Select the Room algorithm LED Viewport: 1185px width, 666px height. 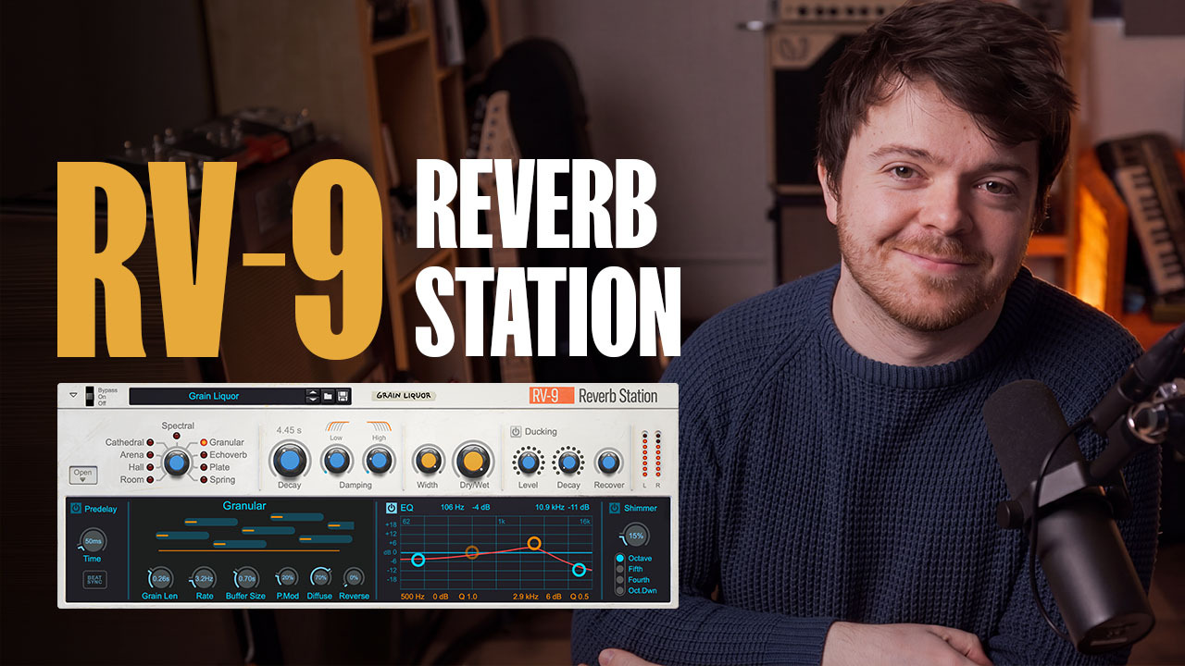coord(152,479)
